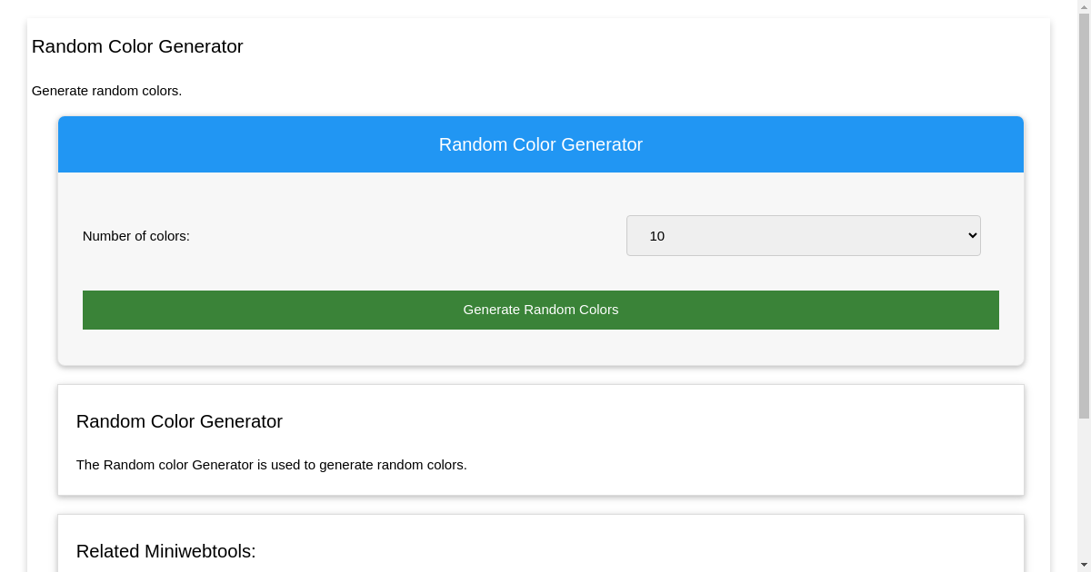Click the Number of colors label
Image resolution: width=1091 pixels, height=572 pixels.
(135, 235)
